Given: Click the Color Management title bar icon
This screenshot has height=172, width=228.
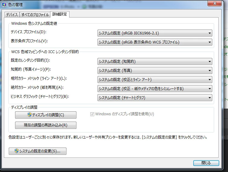Looking at the screenshot, I should point(4,5).
